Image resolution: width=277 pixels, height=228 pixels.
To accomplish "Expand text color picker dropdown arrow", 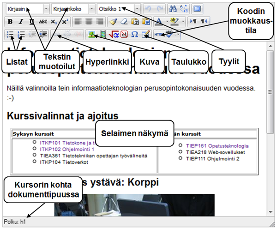I will coord(167,22).
